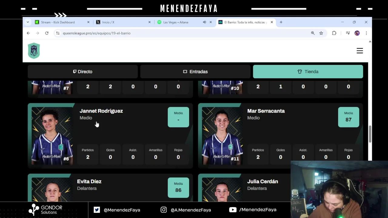Close the Stream - Kick Dashboard tab
This screenshot has height=218, width=388.
pyautogui.click(x=89, y=22)
